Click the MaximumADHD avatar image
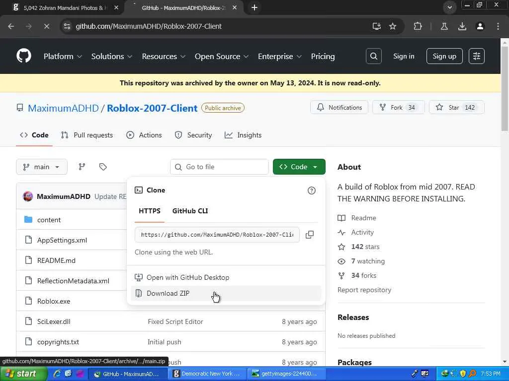The width and height of the screenshot is (509, 381). pos(28,196)
